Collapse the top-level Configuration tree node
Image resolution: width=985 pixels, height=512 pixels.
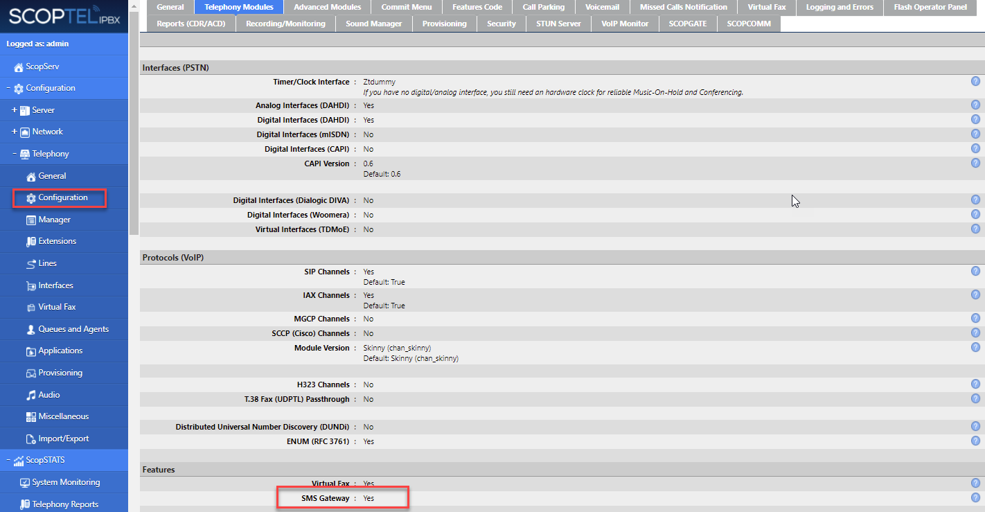tap(8, 88)
